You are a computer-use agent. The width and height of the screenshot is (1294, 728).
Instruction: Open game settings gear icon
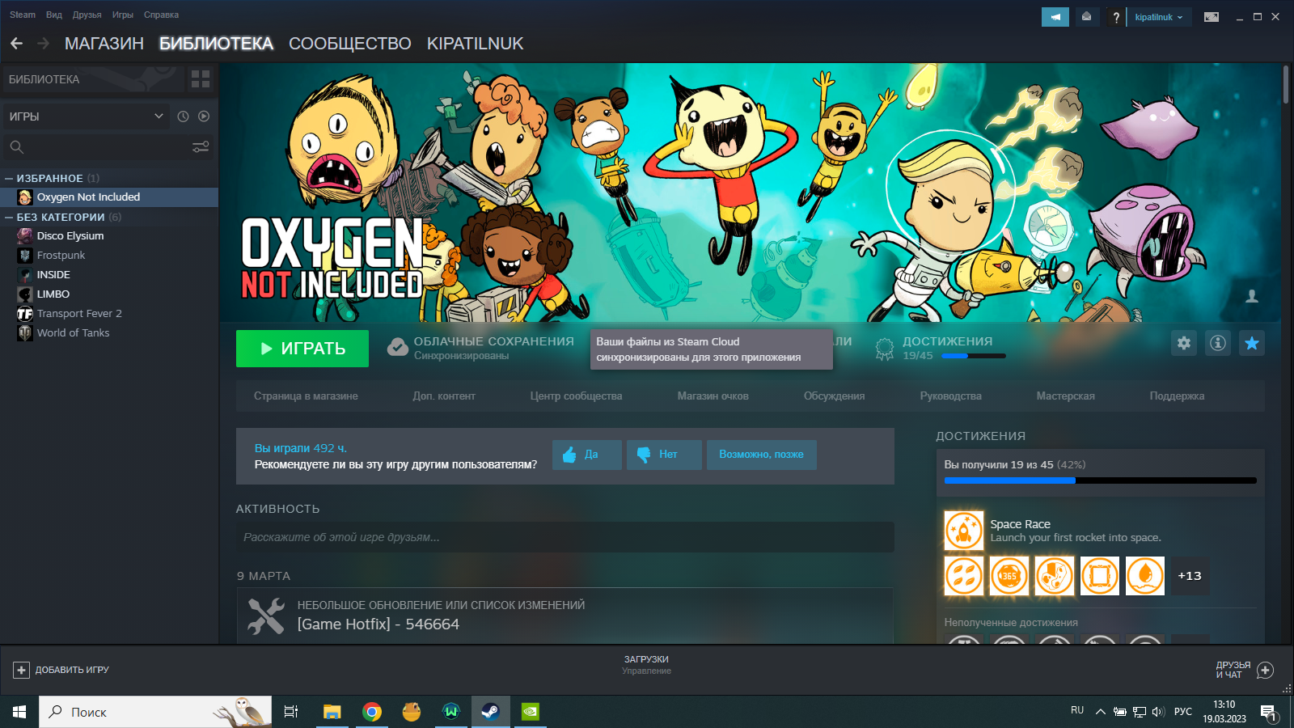tap(1184, 343)
